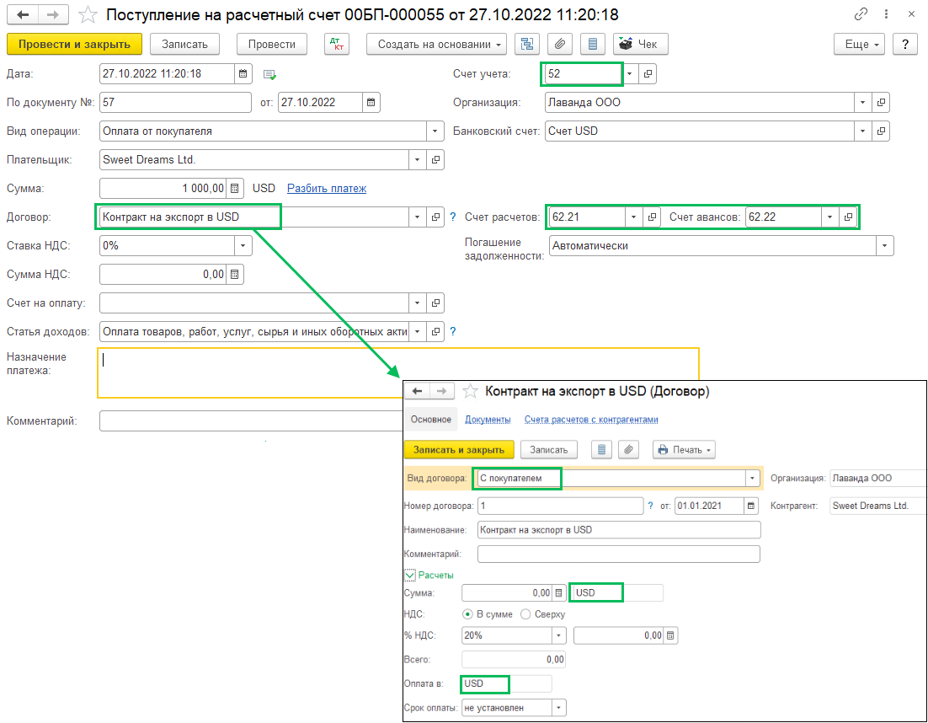
Task: Select НДС Сверху radio option
Action: click(525, 614)
